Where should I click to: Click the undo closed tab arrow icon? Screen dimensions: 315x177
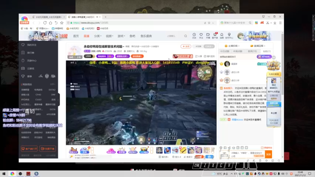point(56,23)
